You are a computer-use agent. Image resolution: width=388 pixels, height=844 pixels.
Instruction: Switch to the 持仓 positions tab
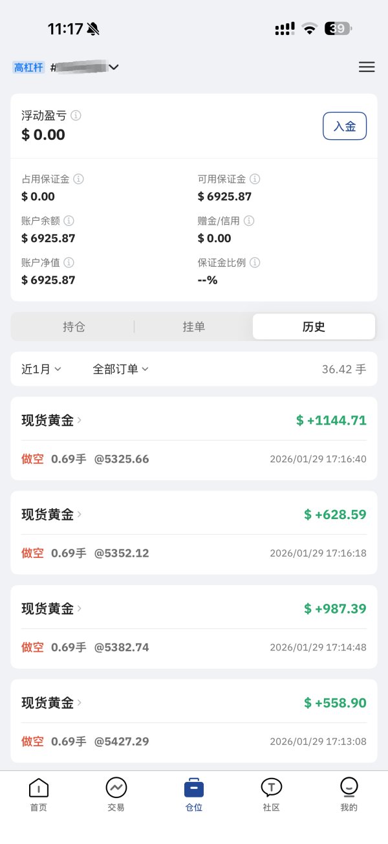pos(74,327)
